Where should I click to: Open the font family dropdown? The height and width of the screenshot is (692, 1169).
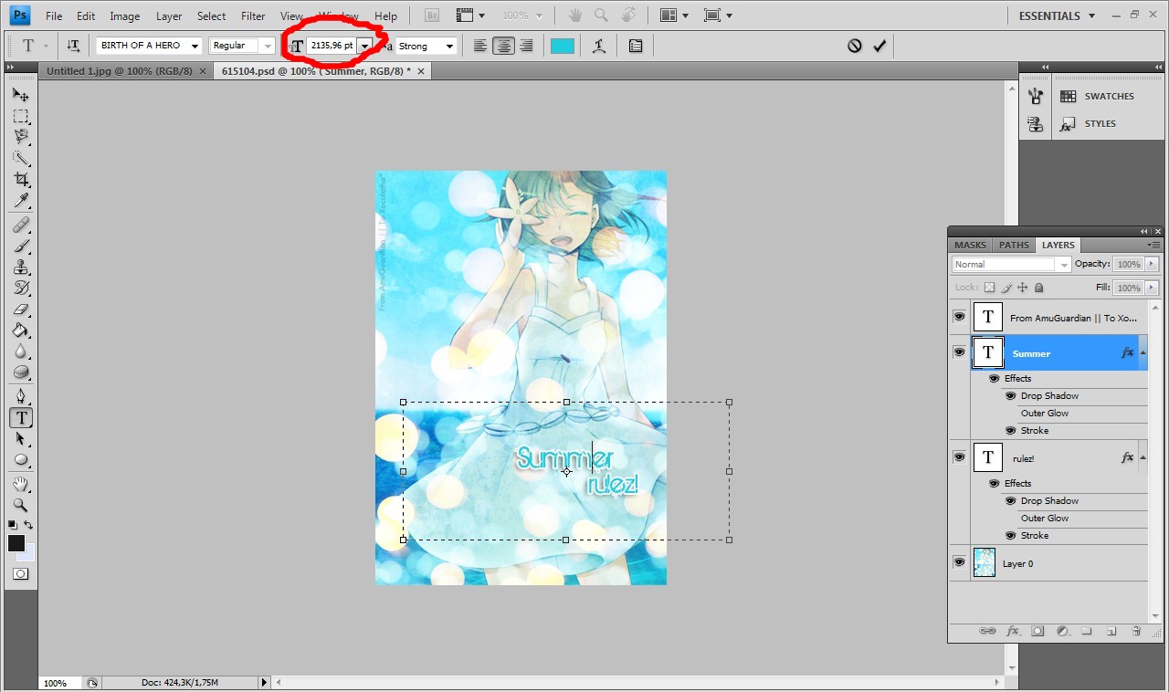[x=195, y=46]
